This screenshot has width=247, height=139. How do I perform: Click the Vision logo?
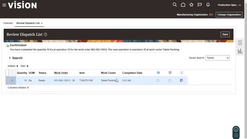coord(22,5)
